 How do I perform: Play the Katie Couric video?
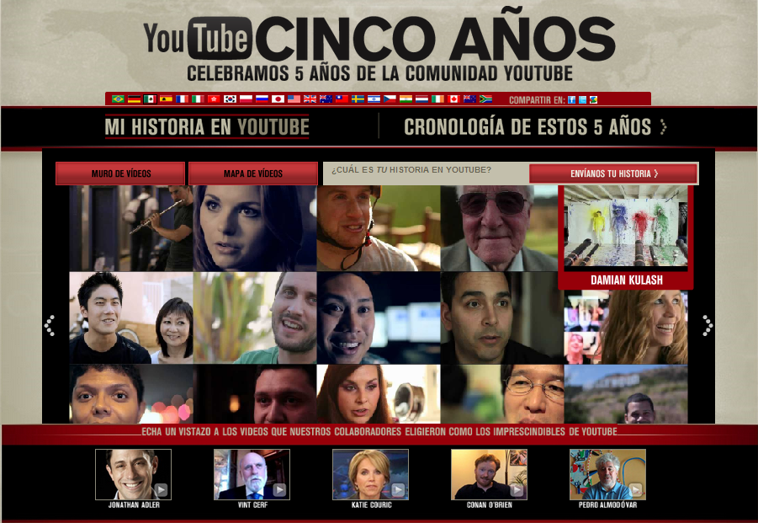371,475
